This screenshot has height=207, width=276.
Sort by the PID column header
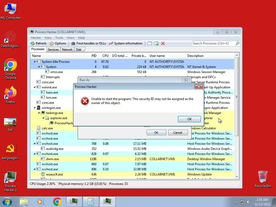tap(91, 56)
